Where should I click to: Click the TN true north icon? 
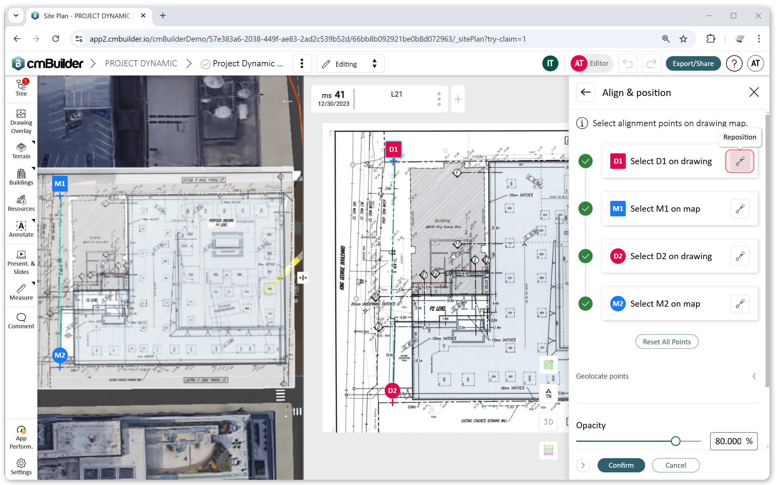tap(548, 394)
